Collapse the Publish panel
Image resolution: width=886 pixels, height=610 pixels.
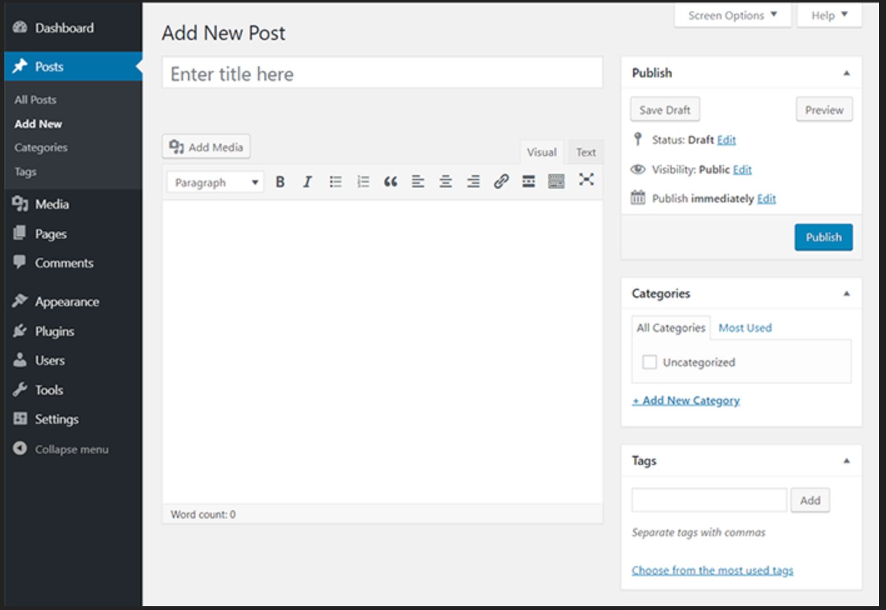coord(847,73)
